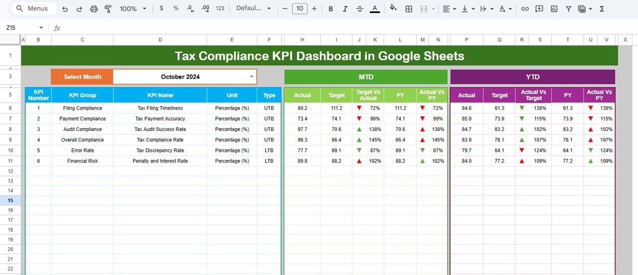Click the Financial Risk cell
The image size is (638, 275).
83,161
